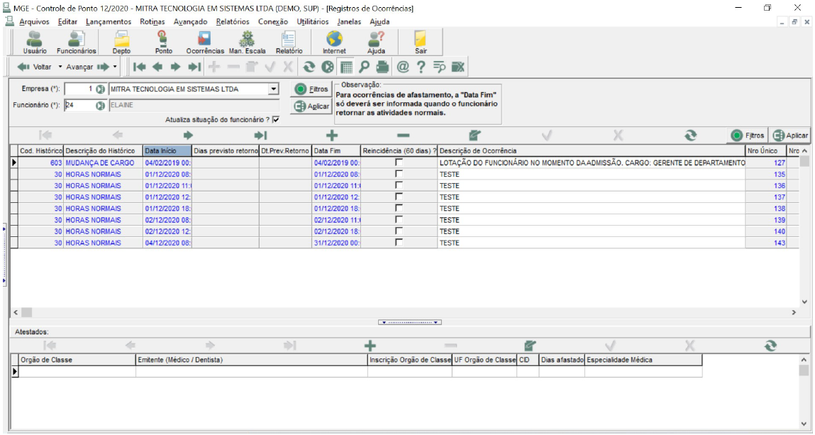The width and height of the screenshot is (815, 435).
Task: Open the Avançar history dropdown arrow
Action: tap(115, 67)
